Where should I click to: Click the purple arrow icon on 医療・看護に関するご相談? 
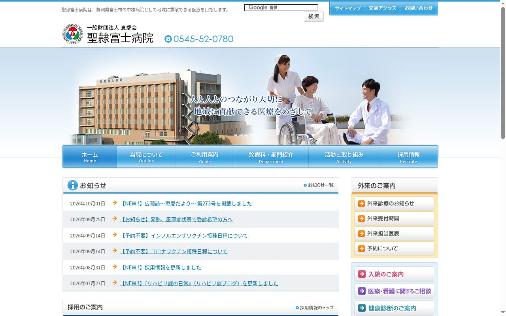(362, 291)
